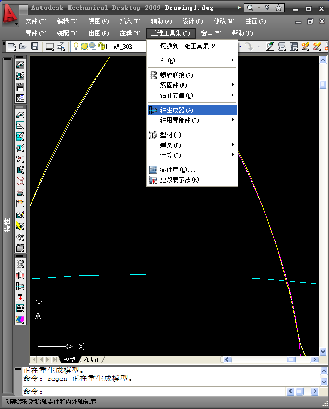
Task: Click the Screw Connection toolbox icon
Action: 20,264
